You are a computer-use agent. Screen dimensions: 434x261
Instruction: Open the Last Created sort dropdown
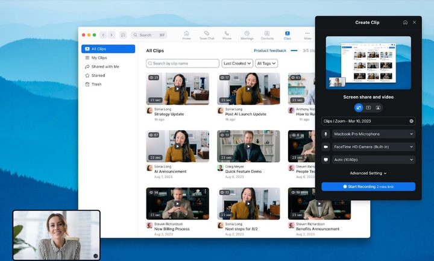point(237,63)
